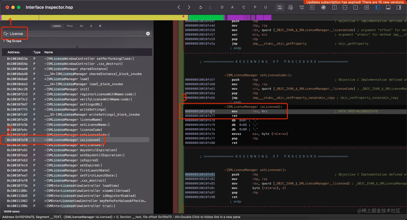This screenshot has width=407, height=220.
Task: Click address 000000010010fe81 in disassembly
Action: click(x=200, y=175)
